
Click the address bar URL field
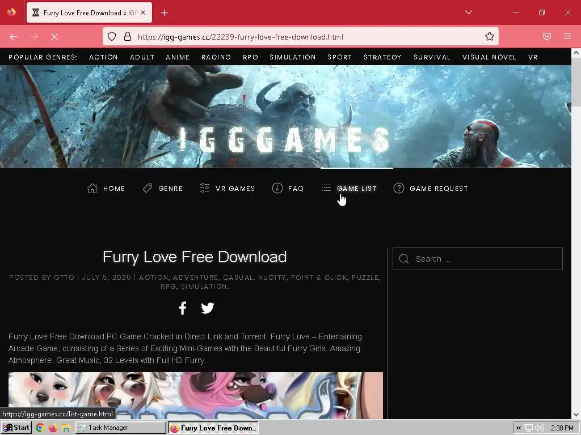click(300, 37)
